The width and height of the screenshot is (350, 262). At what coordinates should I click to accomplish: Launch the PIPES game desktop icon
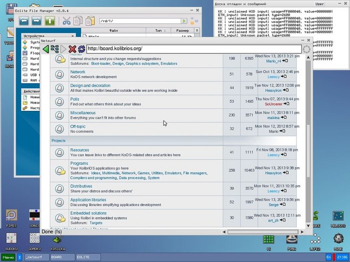tap(11, 216)
